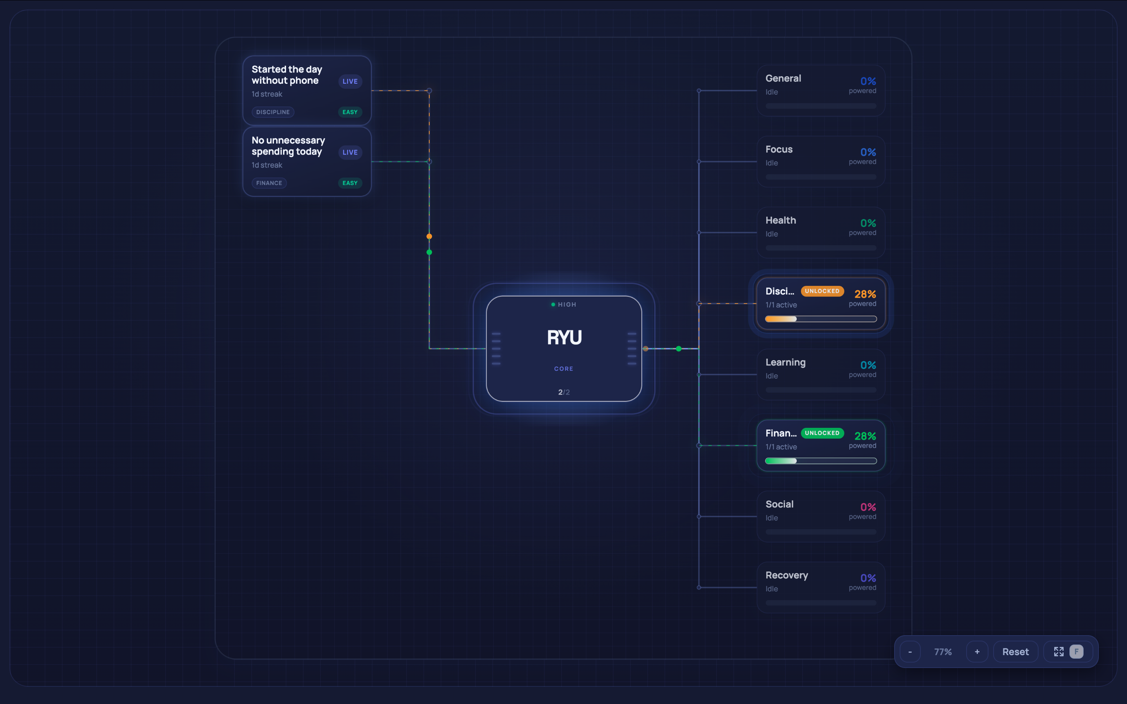
Task: Click the Social 0% powered value
Action: tap(868, 507)
